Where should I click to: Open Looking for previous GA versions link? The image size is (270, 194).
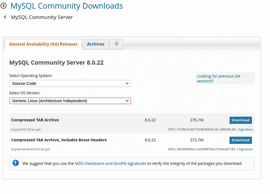pyautogui.click(x=219, y=79)
